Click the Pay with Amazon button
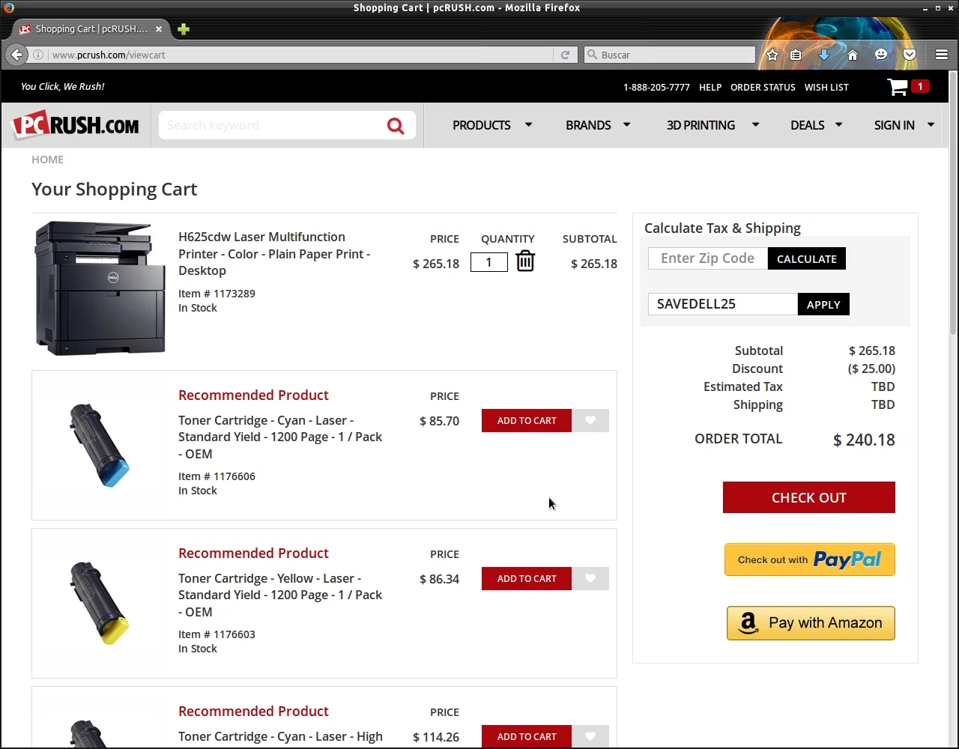The height and width of the screenshot is (749, 959). 811,623
